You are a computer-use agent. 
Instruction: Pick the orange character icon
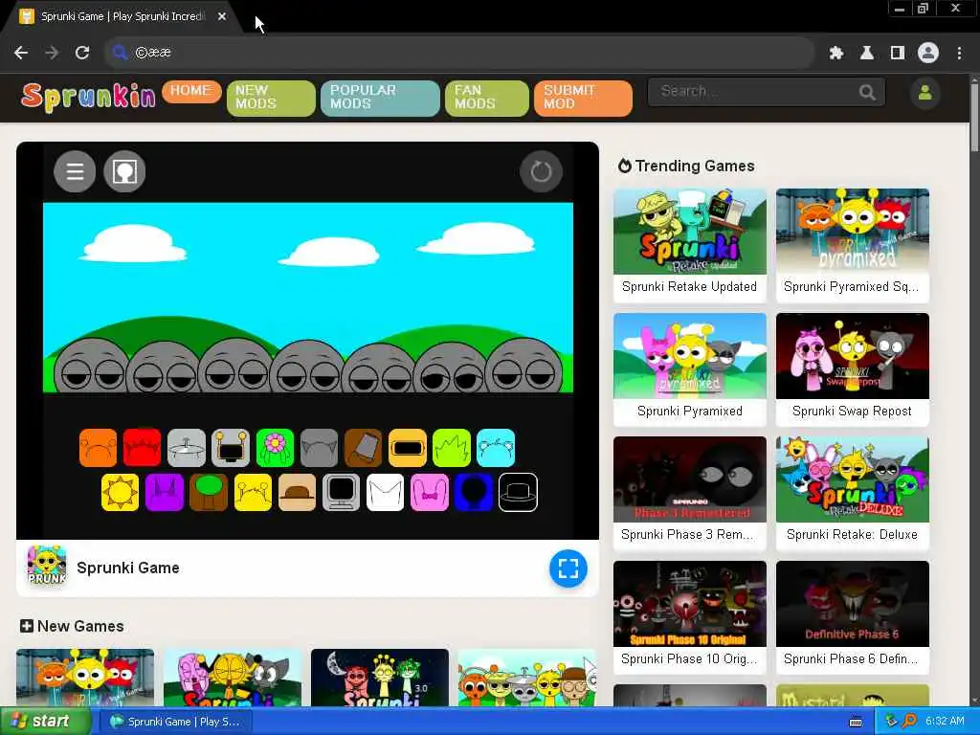99,448
